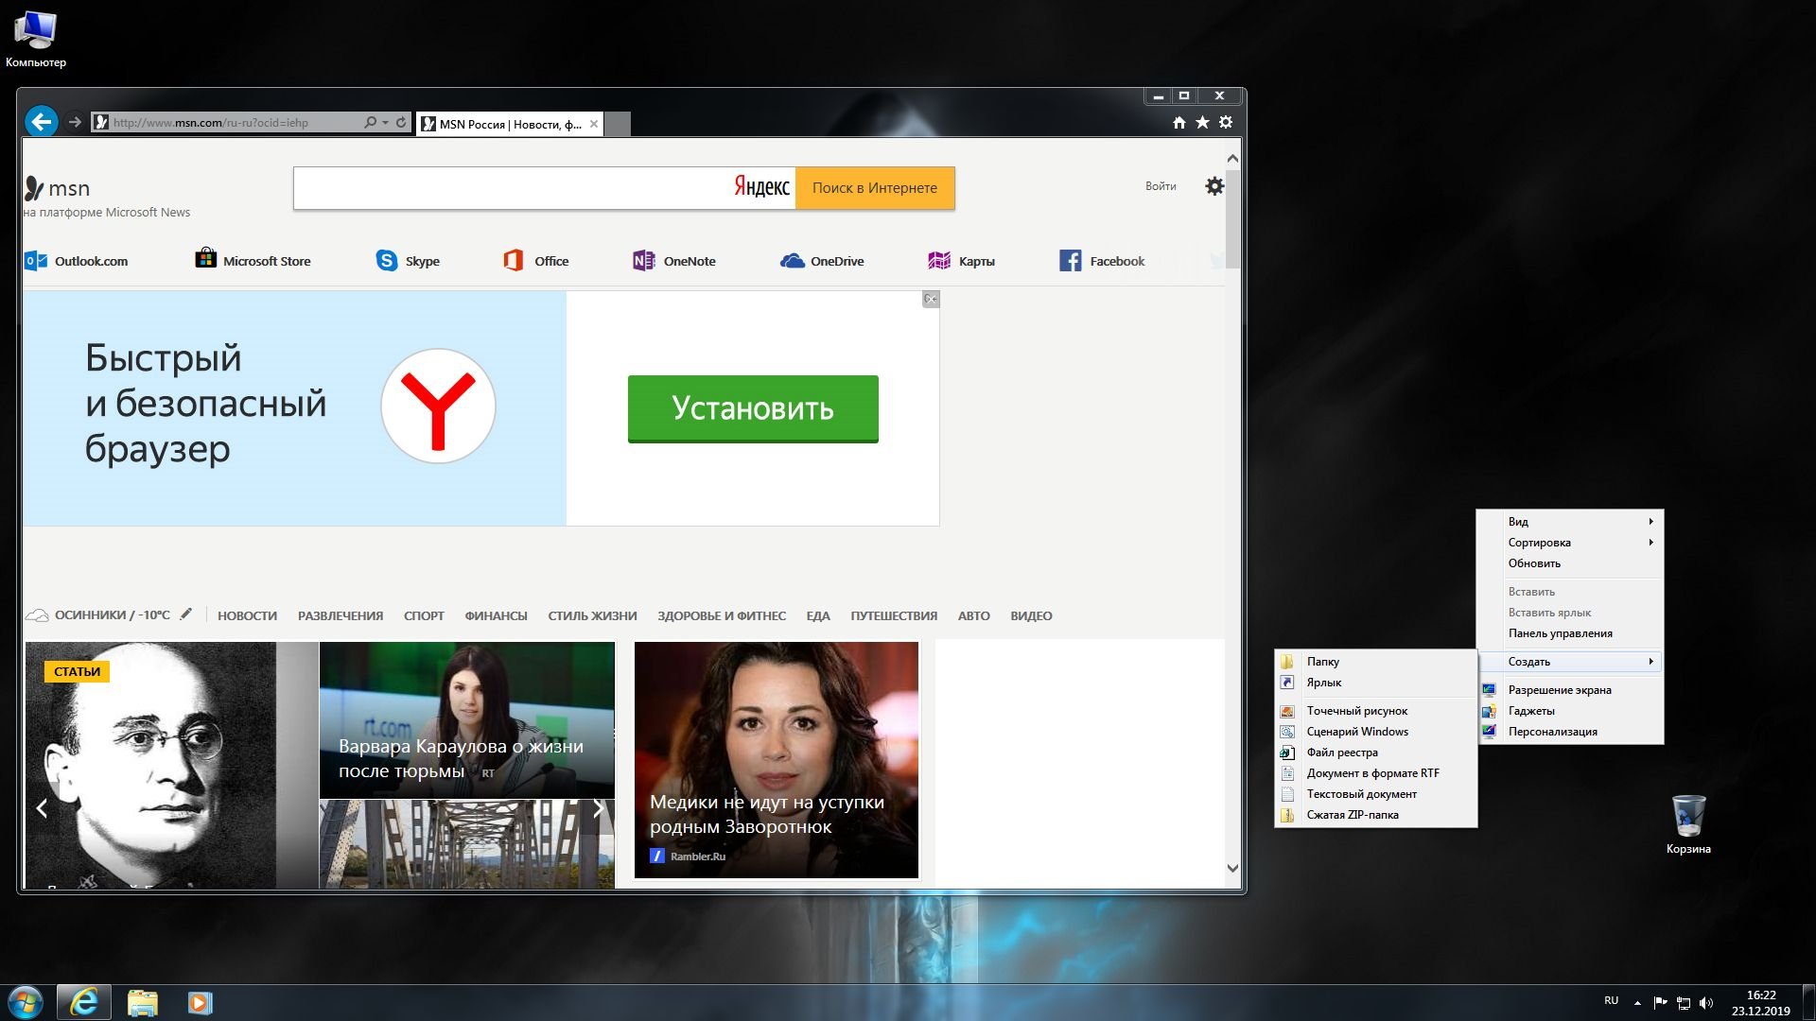Screen dimensions: 1816x1021
Task: Click Панель управления in context menu
Action: 1562,633
